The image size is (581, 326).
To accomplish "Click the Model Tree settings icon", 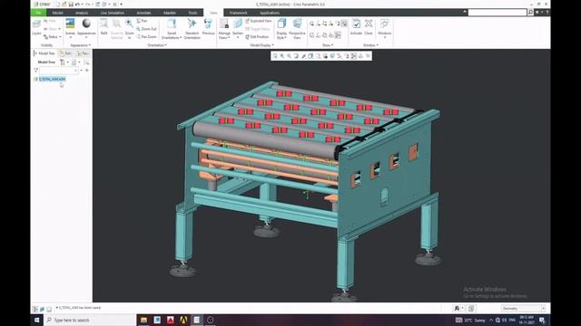I will (63, 62).
